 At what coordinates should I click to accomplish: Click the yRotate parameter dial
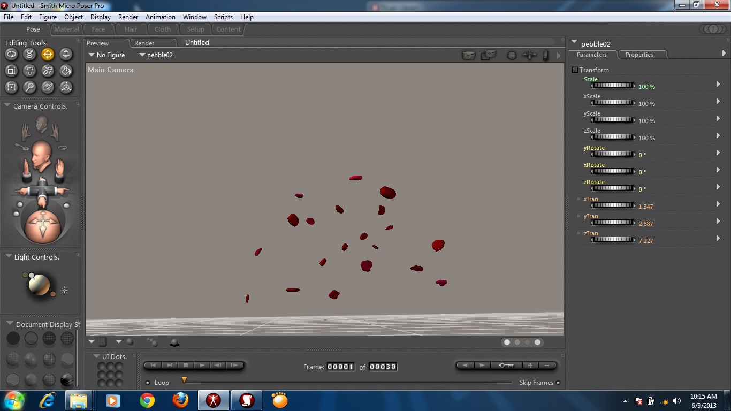point(613,154)
